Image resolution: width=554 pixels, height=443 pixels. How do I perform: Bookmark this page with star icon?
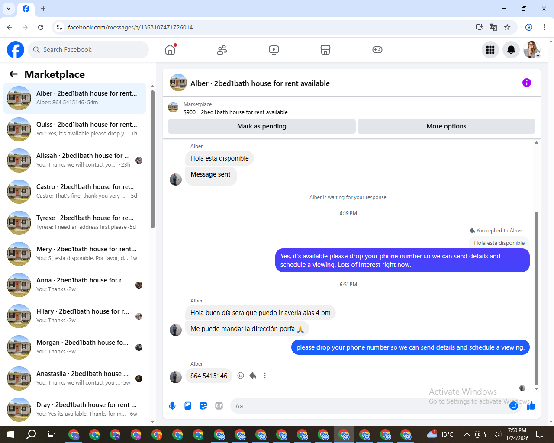[507, 27]
